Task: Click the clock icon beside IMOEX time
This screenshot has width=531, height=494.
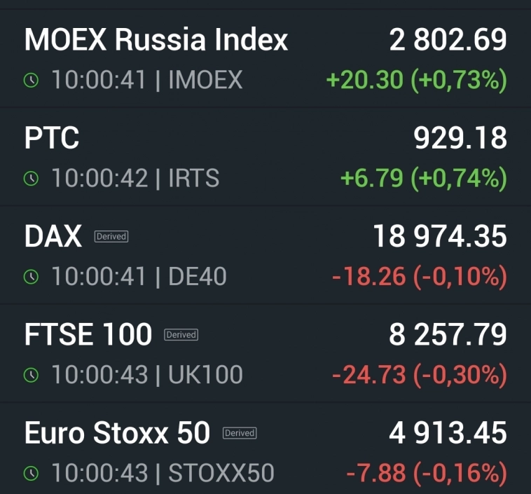Action: click(x=31, y=81)
